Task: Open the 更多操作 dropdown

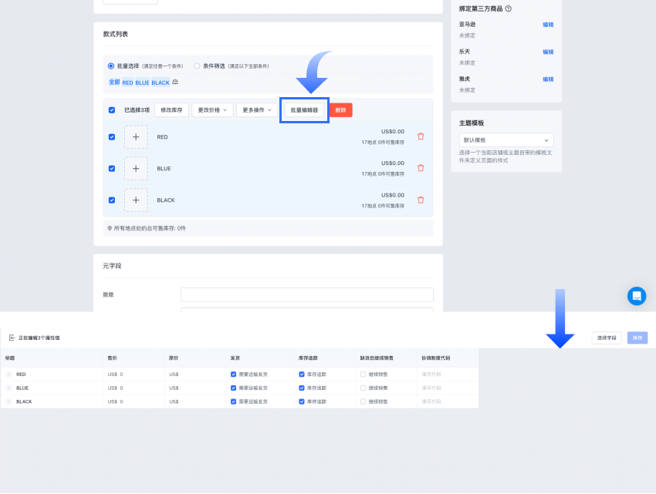Action: (x=257, y=110)
